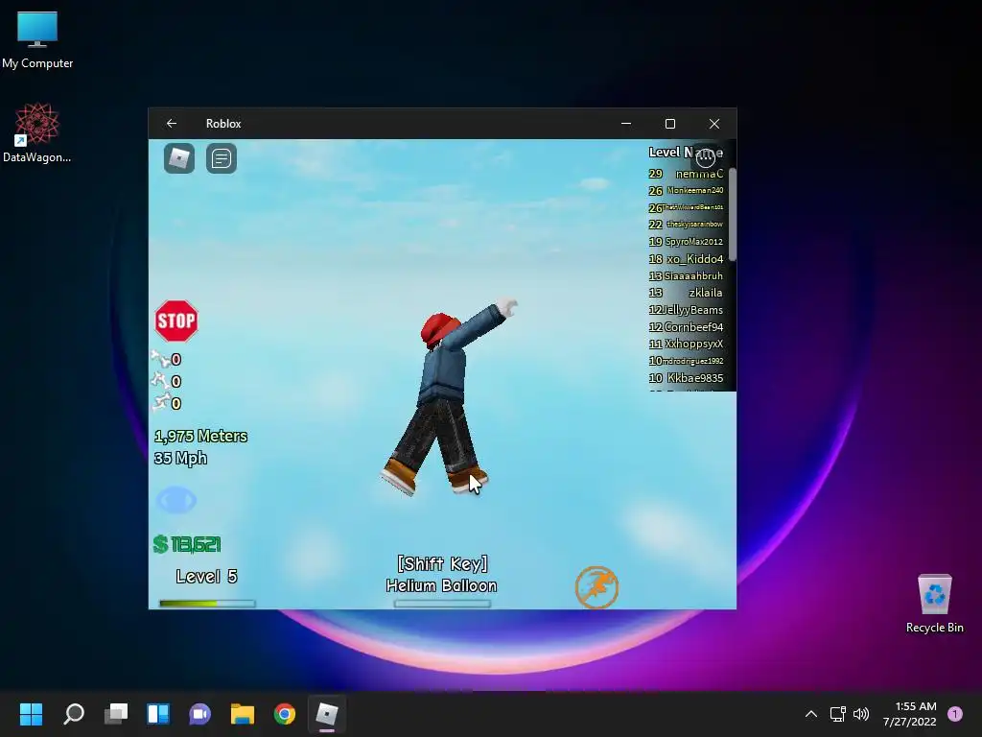Select mdrodriguez1992 in the leaderboard
982x737 pixels.
click(693, 361)
